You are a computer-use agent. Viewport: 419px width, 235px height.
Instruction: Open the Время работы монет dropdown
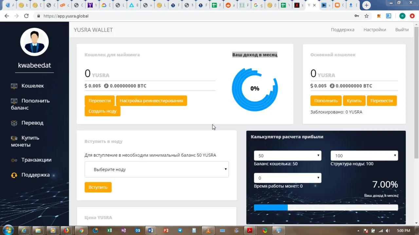(288, 178)
